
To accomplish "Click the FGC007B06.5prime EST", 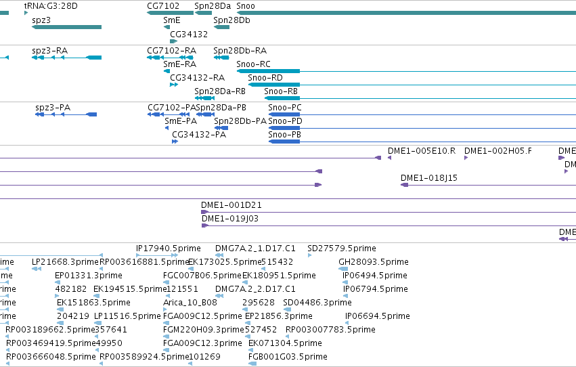I will tap(167, 282).
